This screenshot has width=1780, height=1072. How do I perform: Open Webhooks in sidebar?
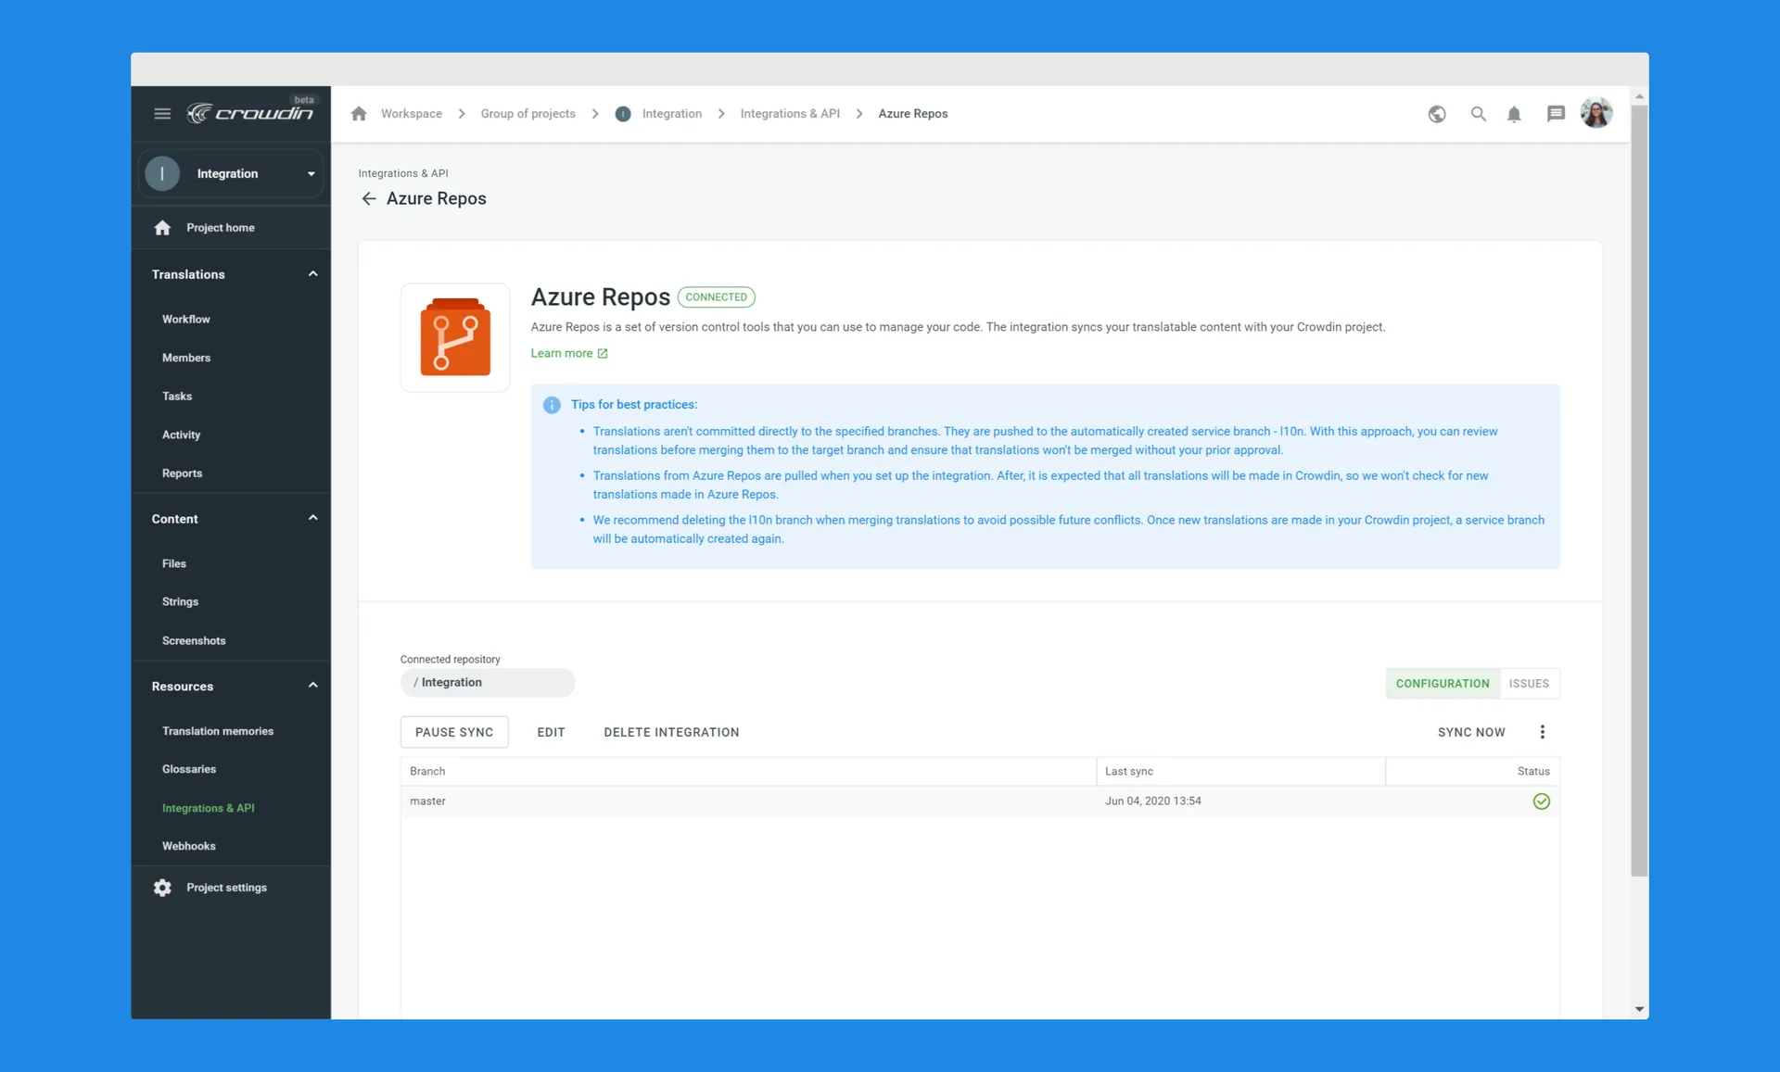point(189,846)
